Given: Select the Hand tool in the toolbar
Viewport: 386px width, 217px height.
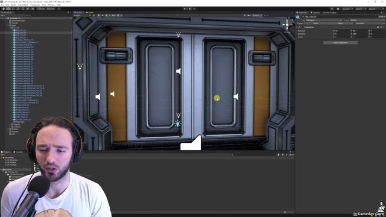Looking at the screenshot, I should [4, 9].
